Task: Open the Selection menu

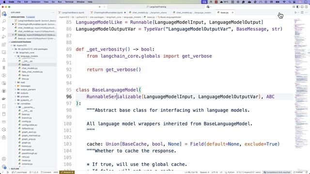Action: click(36, 2)
